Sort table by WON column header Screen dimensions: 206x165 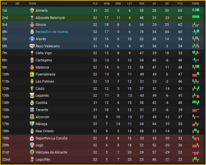[x=107, y=4]
